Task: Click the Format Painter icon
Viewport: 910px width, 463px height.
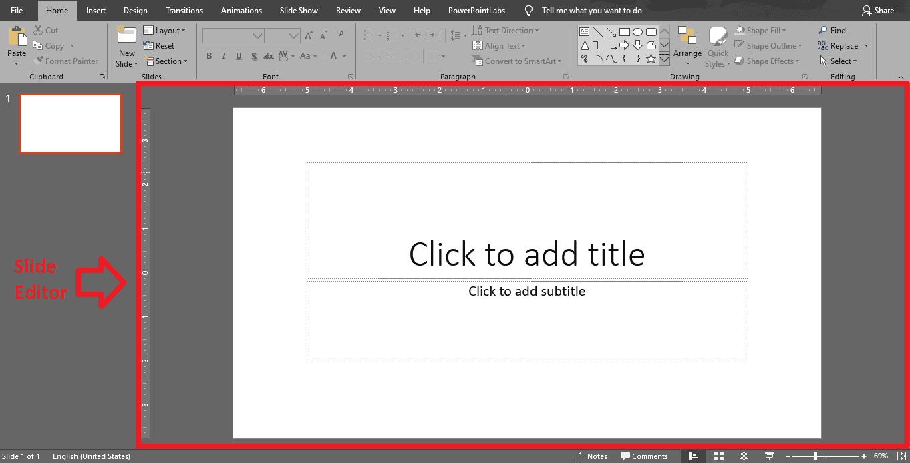Action: click(66, 61)
